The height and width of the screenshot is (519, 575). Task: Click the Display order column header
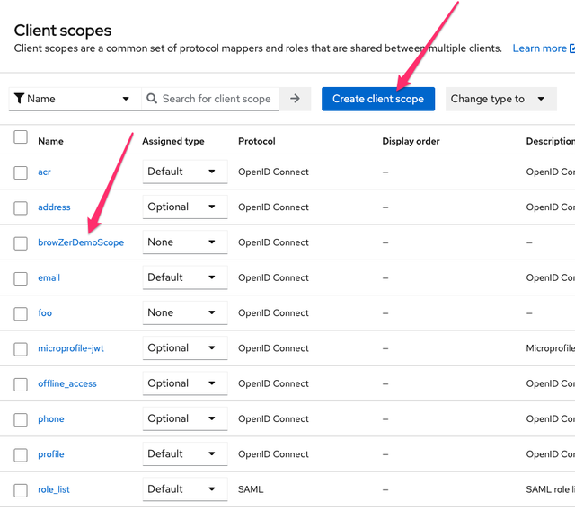tap(411, 141)
